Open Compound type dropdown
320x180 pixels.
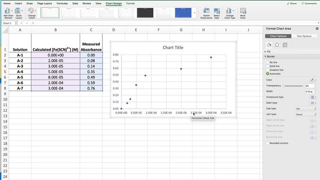coord(313,97)
